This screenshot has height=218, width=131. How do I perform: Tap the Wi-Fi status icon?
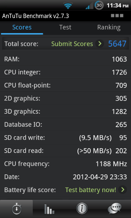(68, 6)
